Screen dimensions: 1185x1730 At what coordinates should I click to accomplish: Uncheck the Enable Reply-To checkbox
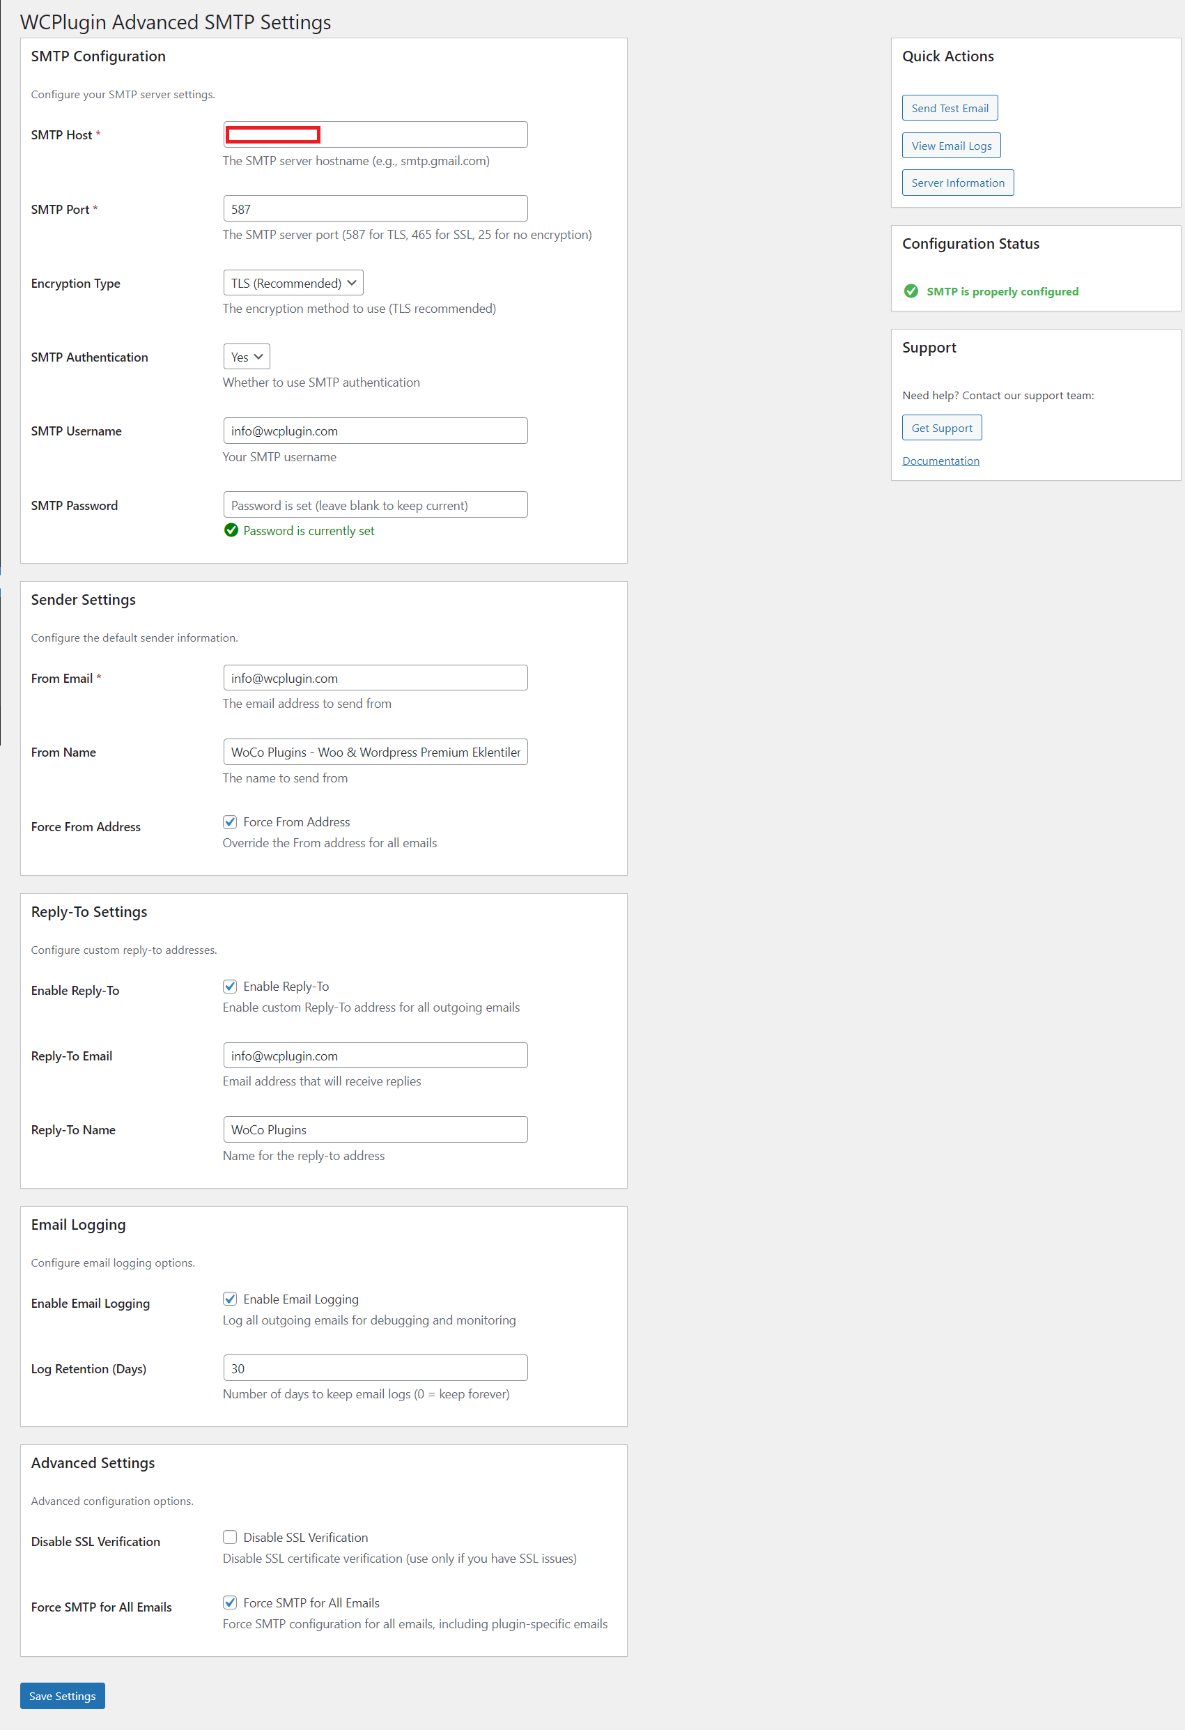coord(230,987)
